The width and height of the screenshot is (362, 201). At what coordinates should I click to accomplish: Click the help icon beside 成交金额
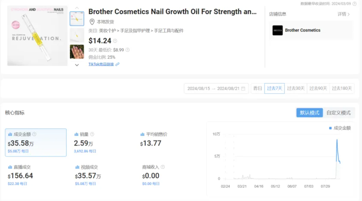34,134
